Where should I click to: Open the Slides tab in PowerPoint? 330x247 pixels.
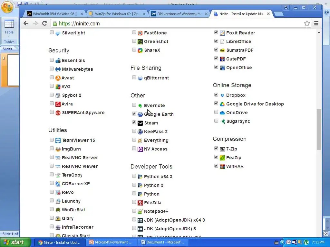7,49
